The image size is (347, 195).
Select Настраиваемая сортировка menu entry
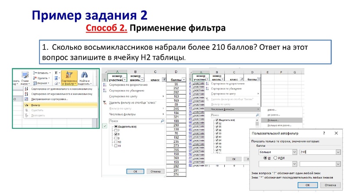pos(49,99)
